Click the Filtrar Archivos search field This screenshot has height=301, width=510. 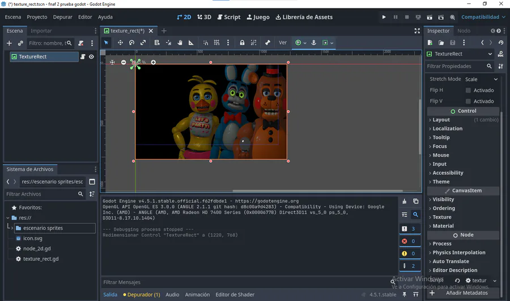click(45, 194)
